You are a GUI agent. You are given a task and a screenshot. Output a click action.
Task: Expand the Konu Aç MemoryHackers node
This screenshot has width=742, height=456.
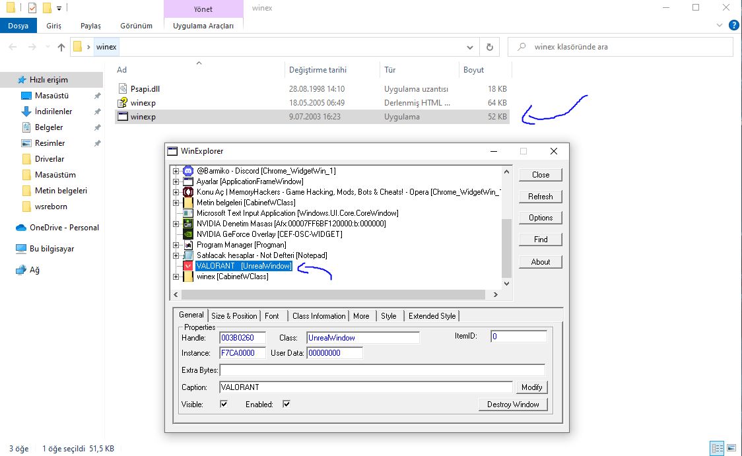tap(176, 192)
